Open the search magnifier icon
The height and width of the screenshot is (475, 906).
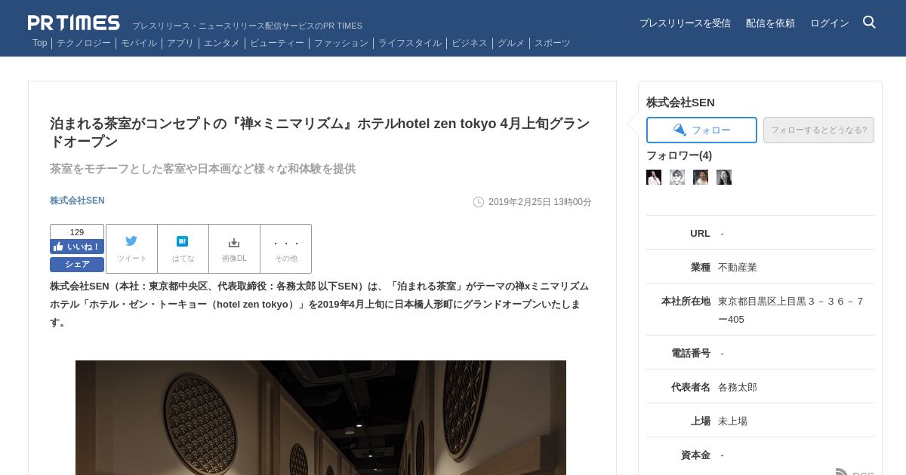click(869, 23)
